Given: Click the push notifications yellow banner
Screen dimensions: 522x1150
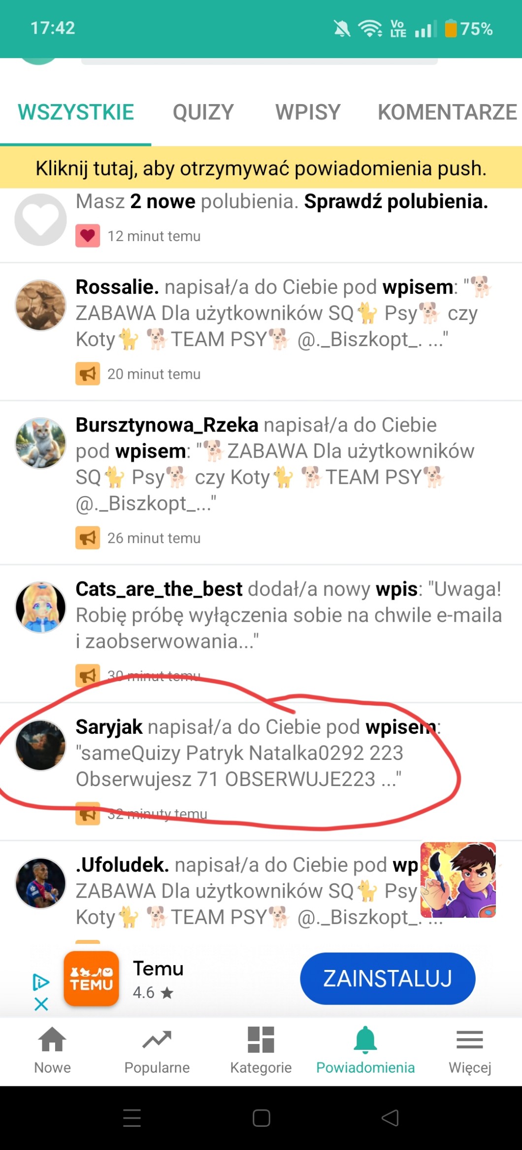Looking at the screenshot, I should point(261,168).
